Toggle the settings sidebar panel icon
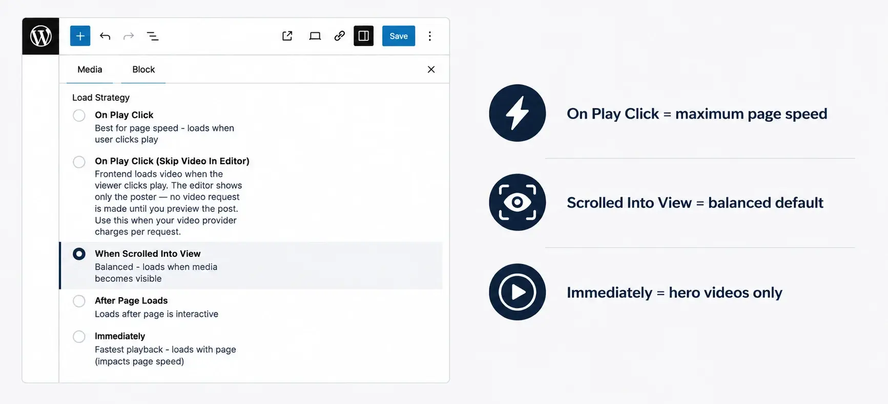 coord(363,36)
